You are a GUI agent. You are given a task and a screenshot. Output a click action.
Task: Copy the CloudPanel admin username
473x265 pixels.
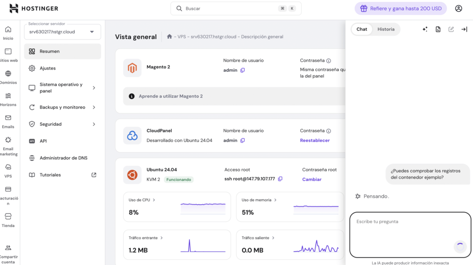[x=243, y=140]
